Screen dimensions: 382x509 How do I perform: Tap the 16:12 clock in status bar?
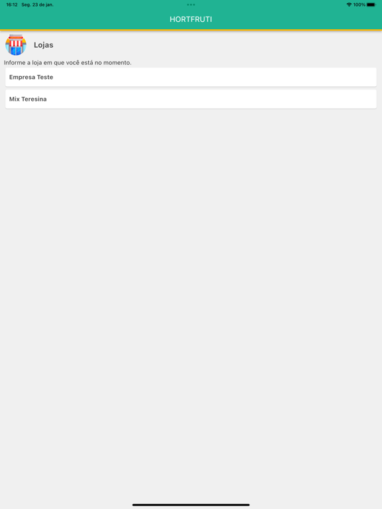pos(12,5)
